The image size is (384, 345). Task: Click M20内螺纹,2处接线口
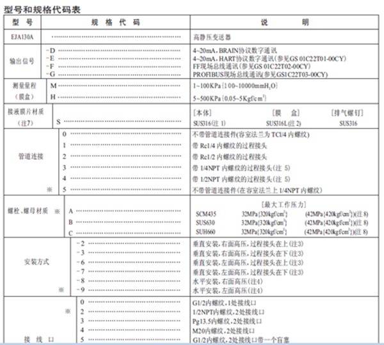pos(223,331)
